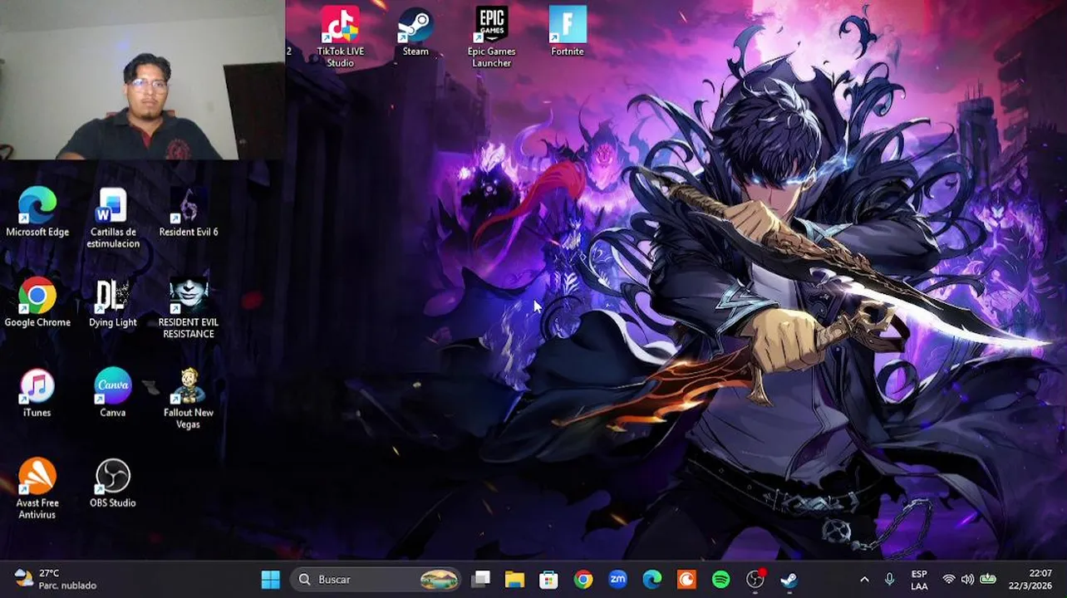Click the Buscar search box

click(376, 579)
